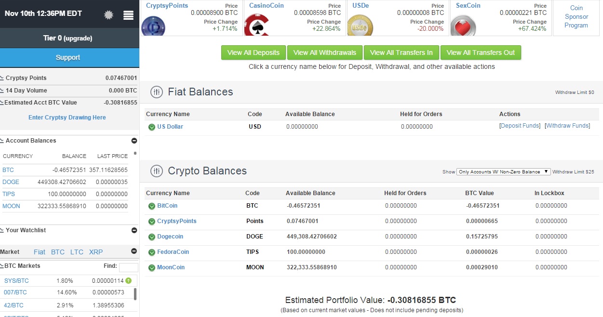This screenshot has width=603, height=317.
Task: Open the SYS/BTC market
Action: (x=16, y=281)
